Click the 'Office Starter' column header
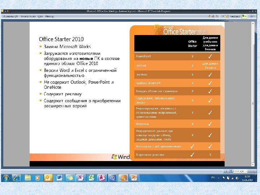 point(192,44)
